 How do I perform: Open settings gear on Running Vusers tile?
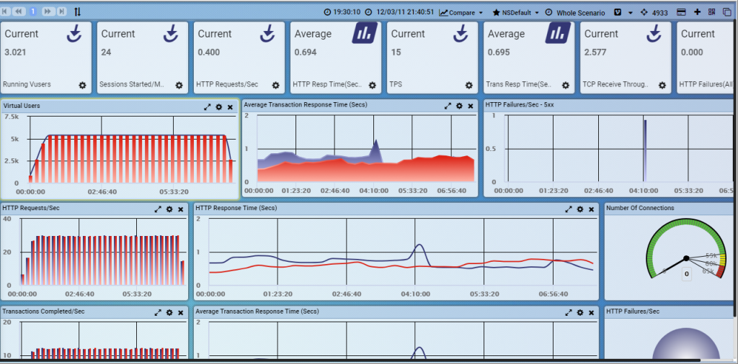tap(82, 85)
